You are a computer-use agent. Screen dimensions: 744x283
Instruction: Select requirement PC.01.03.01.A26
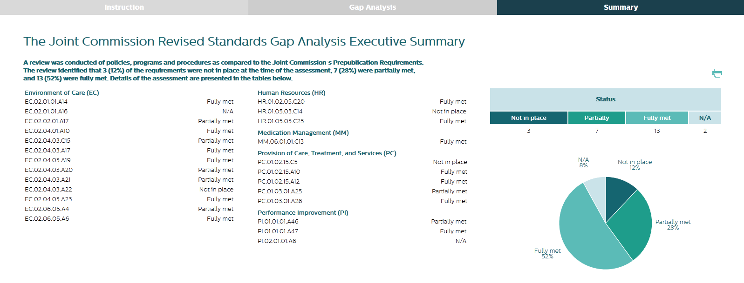click(280, 201)
